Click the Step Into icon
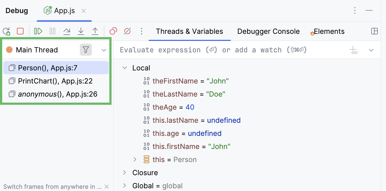 click(81, 31)
